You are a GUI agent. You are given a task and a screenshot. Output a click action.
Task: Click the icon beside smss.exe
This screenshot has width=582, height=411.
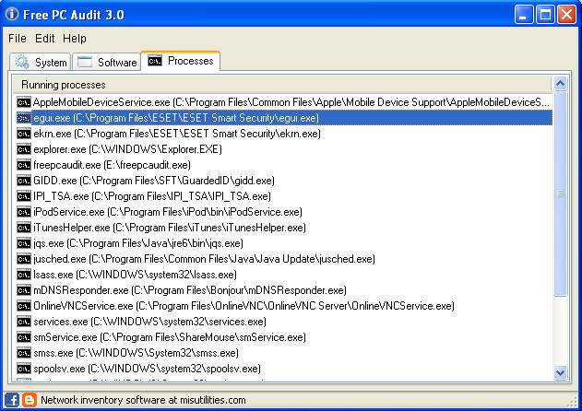click(24, 353)
